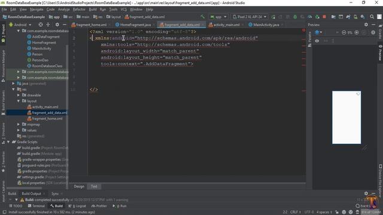The image size is (383, 215).
Task: Expand the mipmap folder
Action: pyautogui.click(x=19, y=124)
